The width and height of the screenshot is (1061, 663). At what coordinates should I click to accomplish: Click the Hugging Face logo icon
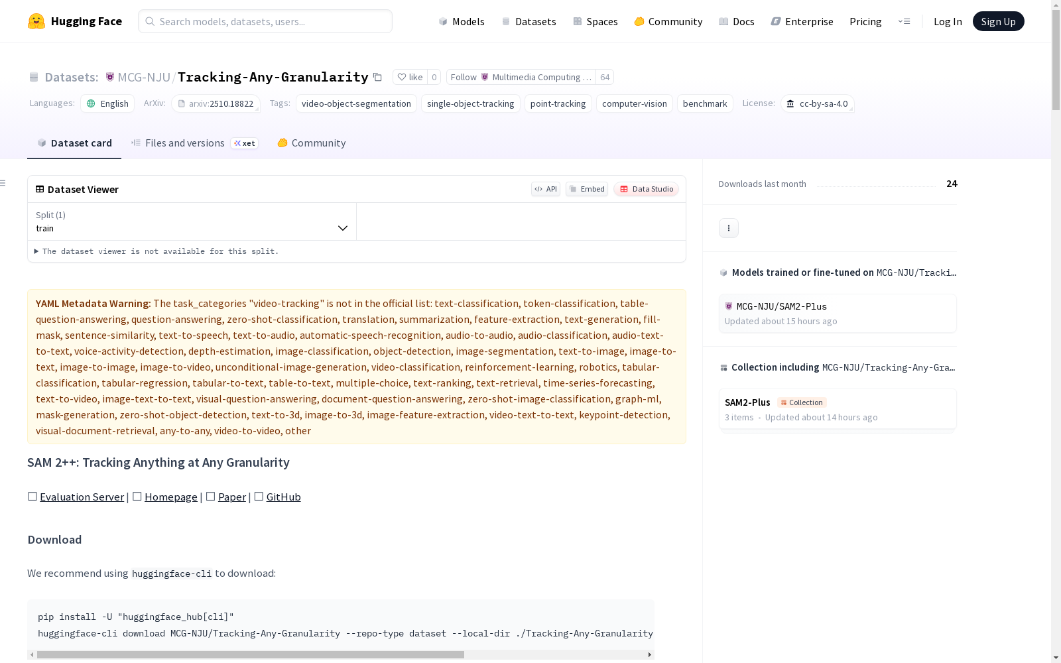[36, 21]
